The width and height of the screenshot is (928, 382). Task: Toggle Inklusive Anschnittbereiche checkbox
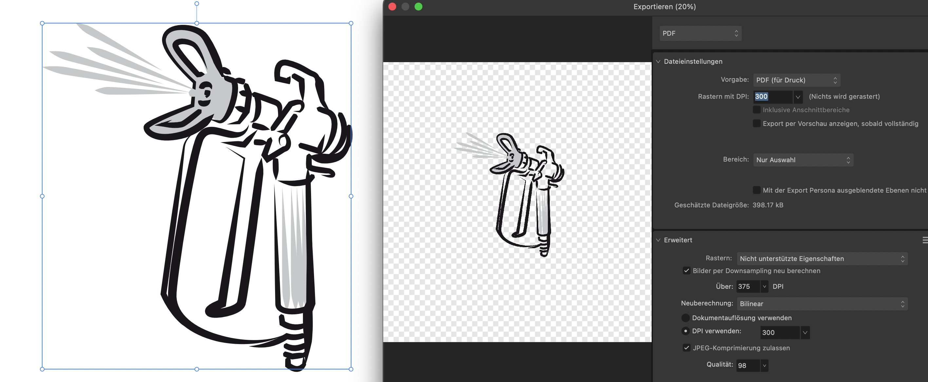[756, 110]
